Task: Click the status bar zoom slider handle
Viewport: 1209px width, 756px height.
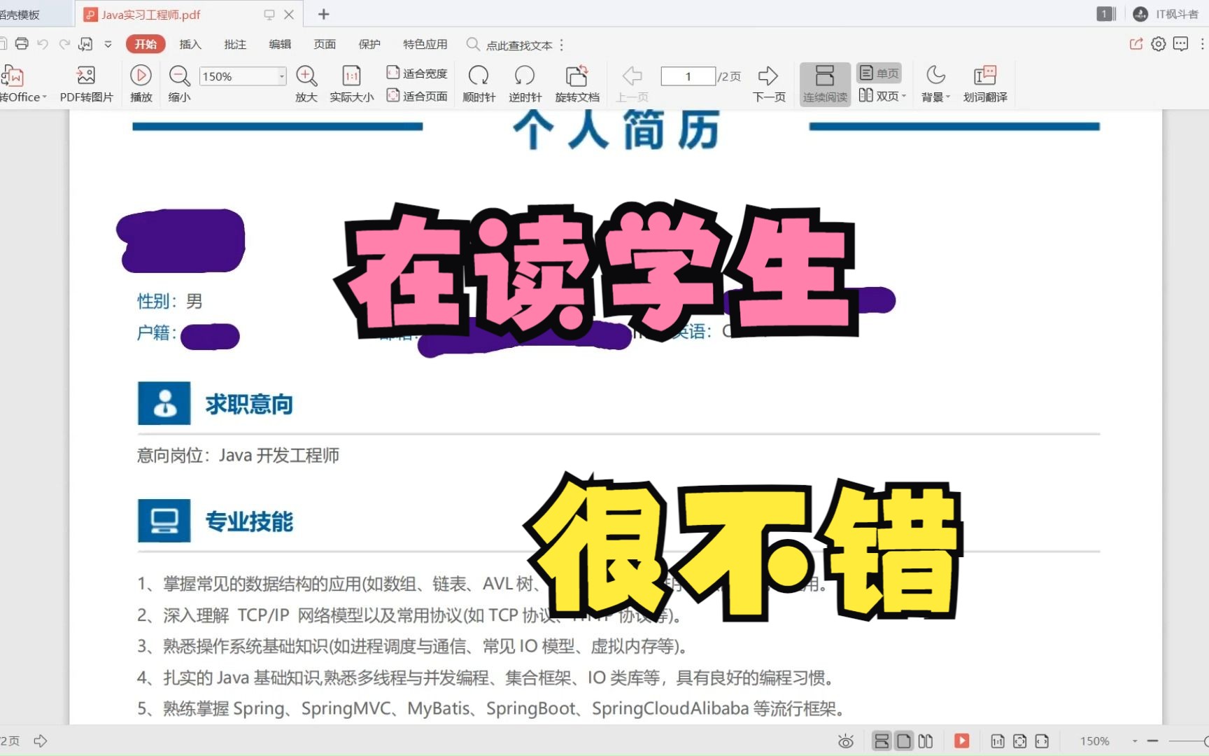Action: pyautogui.click(x=1206, y=741)
